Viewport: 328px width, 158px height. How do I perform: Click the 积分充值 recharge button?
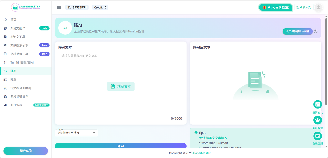point(26,151)
